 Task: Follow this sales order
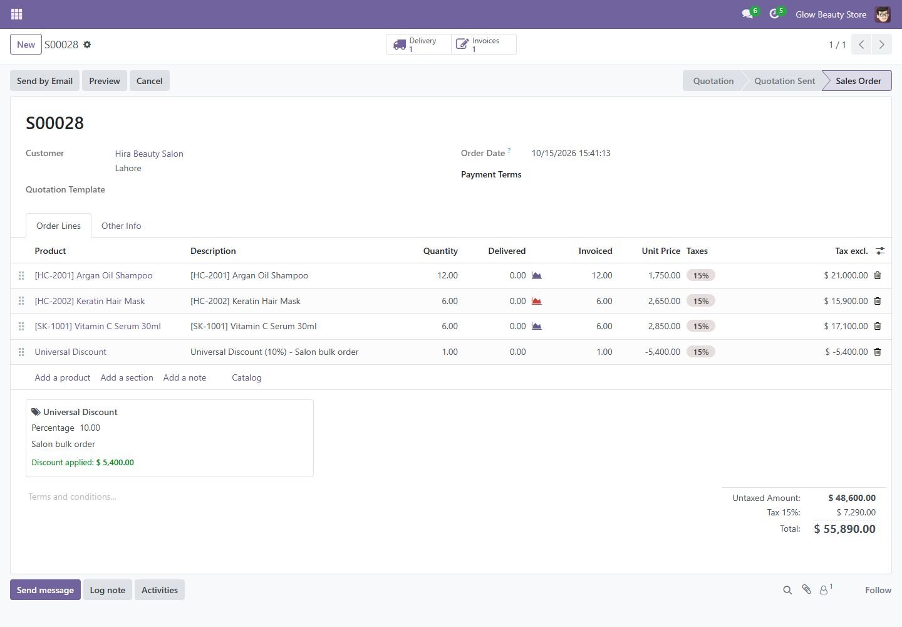coord(878,590)
